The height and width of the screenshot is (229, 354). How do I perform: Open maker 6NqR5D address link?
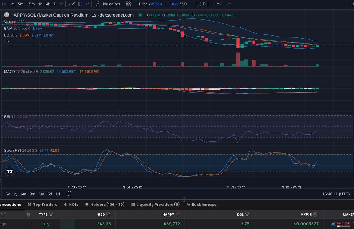click(344, 223)
